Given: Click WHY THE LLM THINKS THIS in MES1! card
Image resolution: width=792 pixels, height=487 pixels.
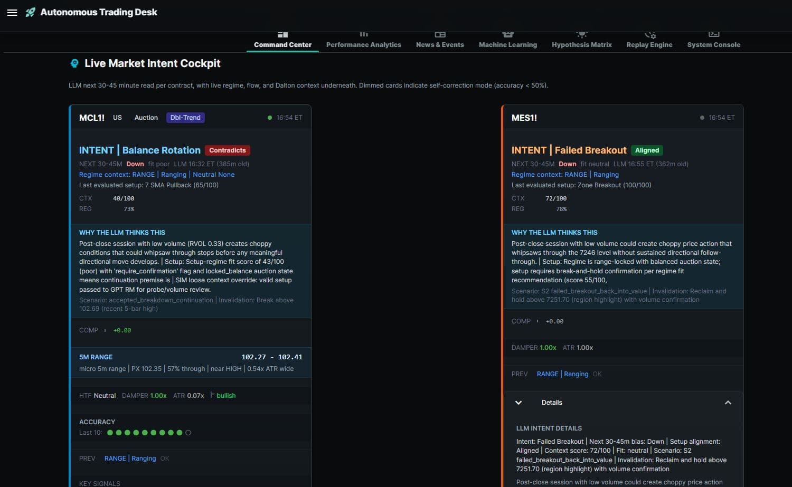Looking at the screenshot, I should click(x=554, y=233).
